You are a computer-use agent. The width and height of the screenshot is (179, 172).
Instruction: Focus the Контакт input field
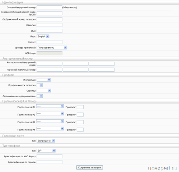[50, 42]
